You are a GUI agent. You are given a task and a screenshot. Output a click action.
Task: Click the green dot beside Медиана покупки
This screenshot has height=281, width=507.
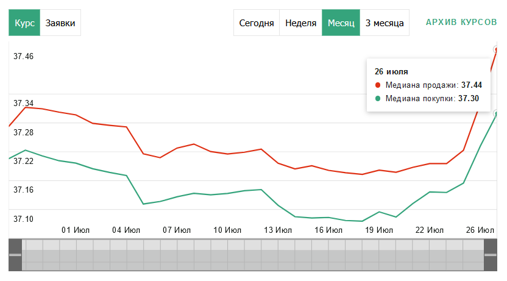[x=378, y=98]
